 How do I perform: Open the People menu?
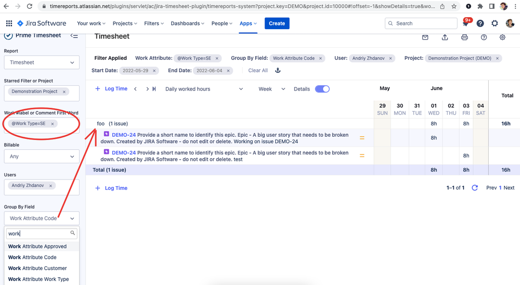(222, 23)
